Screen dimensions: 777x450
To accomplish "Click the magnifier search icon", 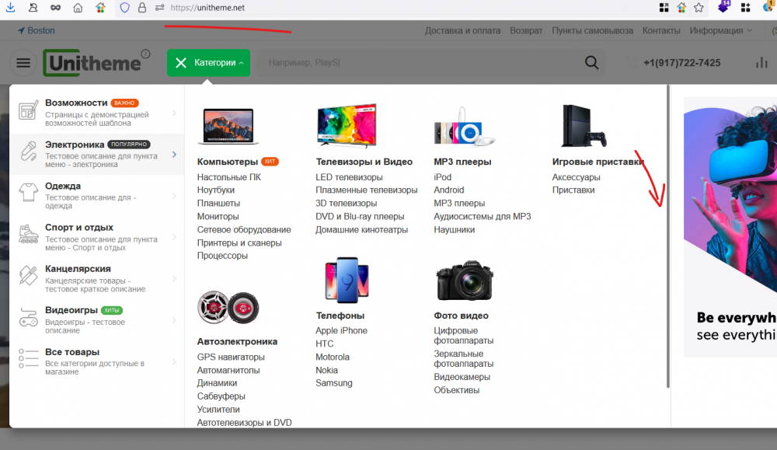I will tap(592, 63).
